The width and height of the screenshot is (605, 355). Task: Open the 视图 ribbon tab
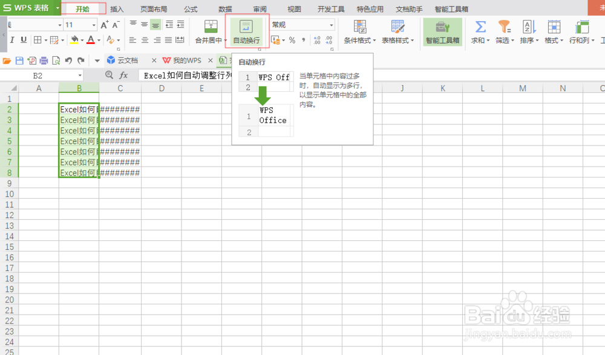point(295,9)
